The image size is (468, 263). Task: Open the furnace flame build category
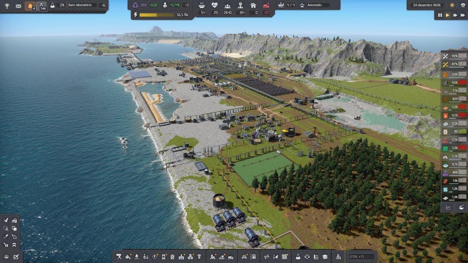point(128,257)
